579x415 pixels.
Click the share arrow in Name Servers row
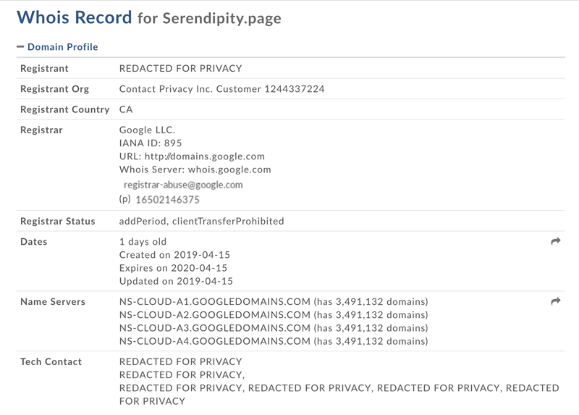click(555, 301)
